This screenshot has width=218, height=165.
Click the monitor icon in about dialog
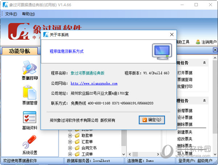click(x=162, y=51)
